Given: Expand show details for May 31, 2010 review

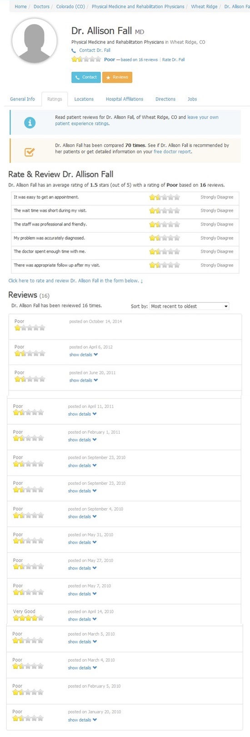Looking at the screenshot, I should pos(82,542).
